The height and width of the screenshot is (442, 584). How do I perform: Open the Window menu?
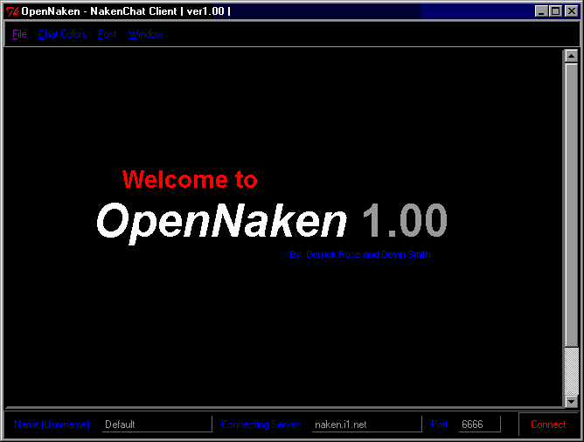(x=146, y=34)
